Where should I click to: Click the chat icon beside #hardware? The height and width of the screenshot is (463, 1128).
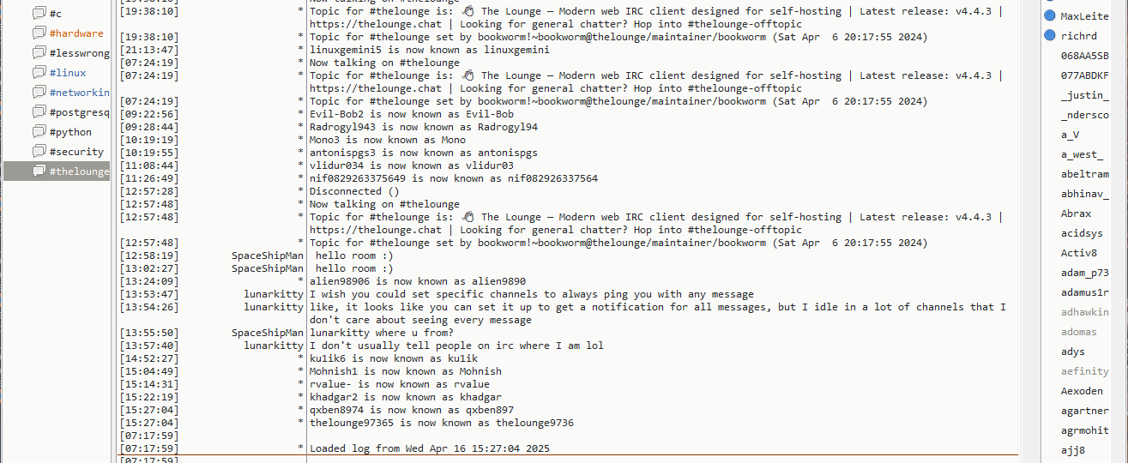[39, 33]
